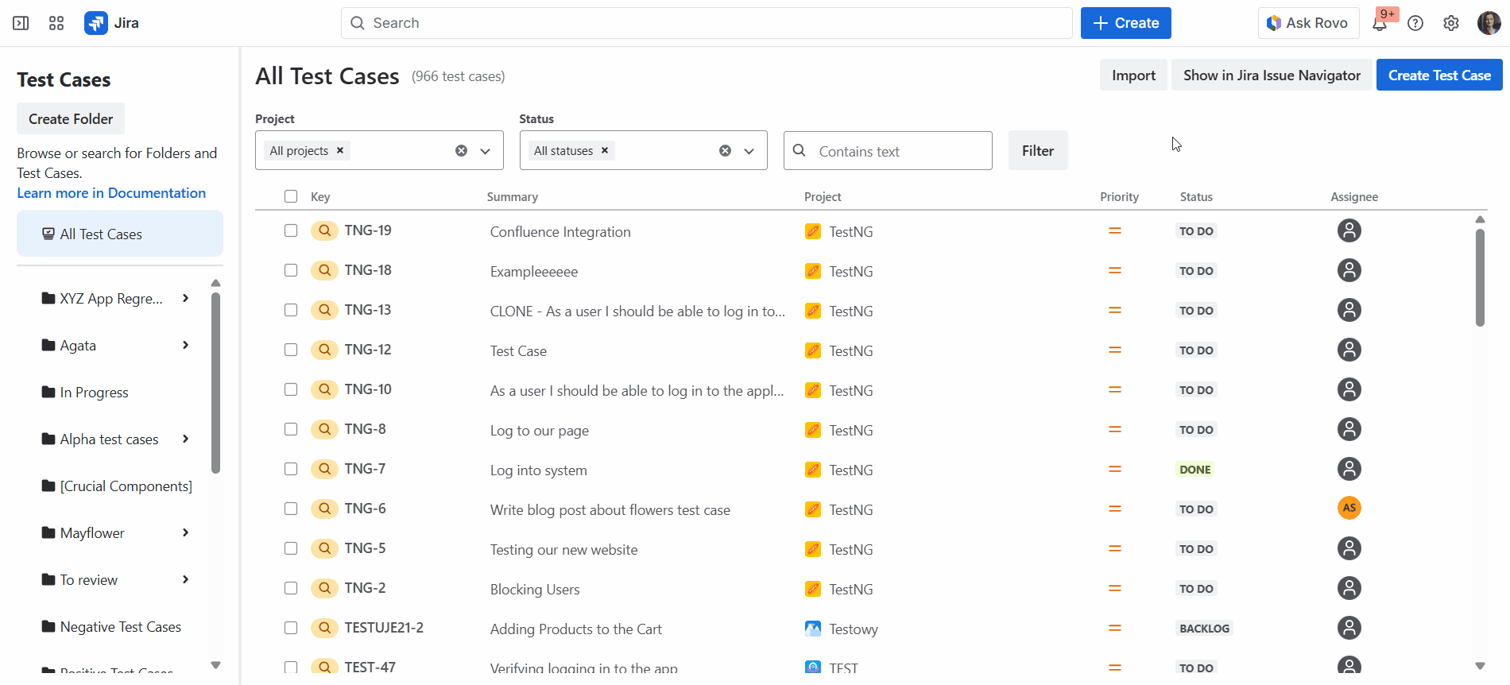
Task: Open the settings gear
Action: click(x=1451, y=23)
